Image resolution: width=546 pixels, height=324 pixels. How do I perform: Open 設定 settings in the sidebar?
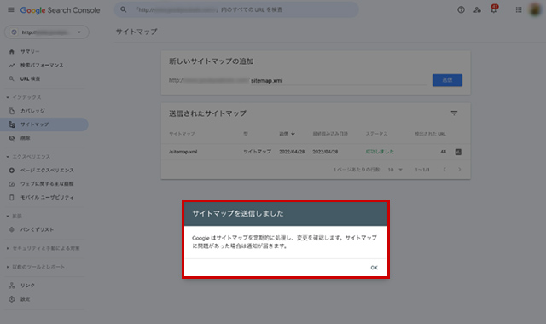(25, 299)
